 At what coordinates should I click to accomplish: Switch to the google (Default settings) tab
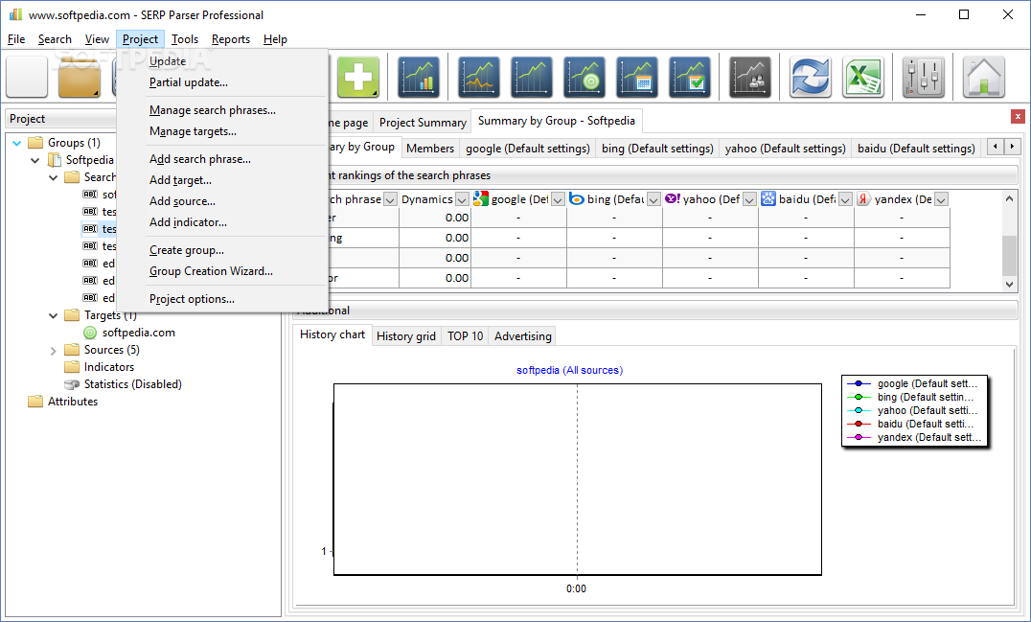pyautogui.click(x=527, y=149)
